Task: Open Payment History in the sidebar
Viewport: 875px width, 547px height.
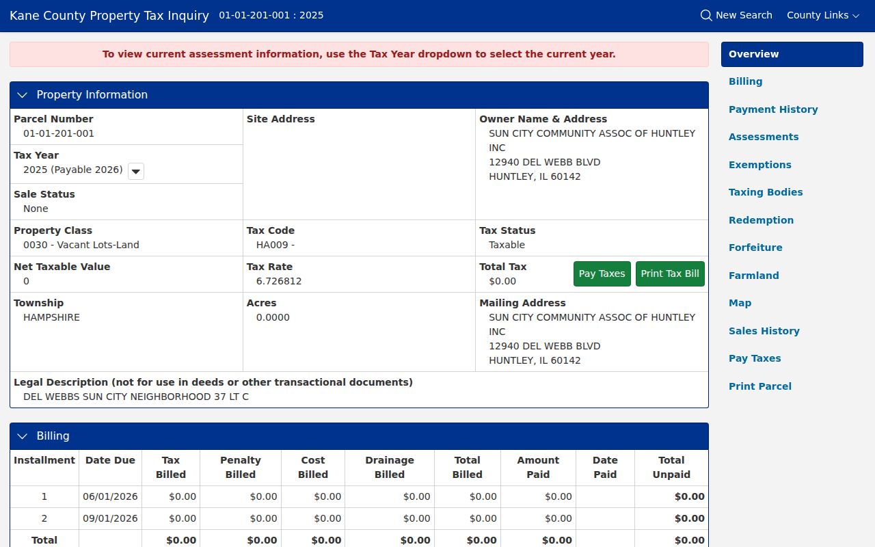Action: pyautogui.click(x=773, y=109)
